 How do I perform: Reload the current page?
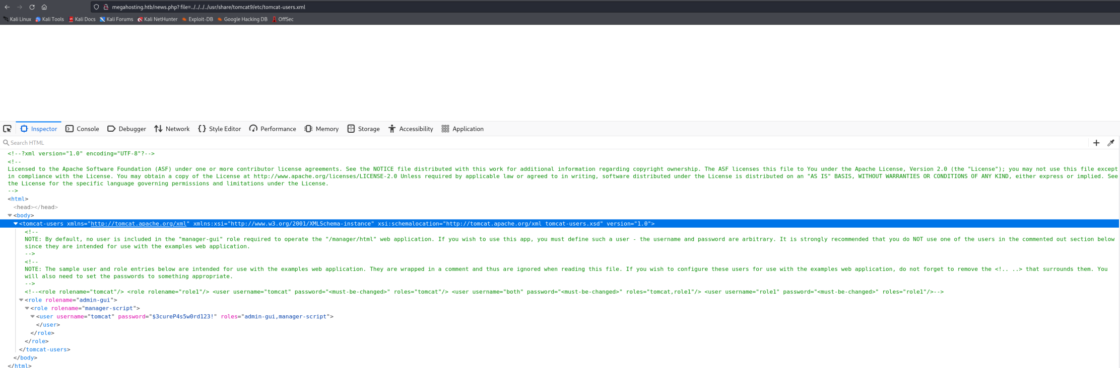pyautogui.click(x=32, y=7)
